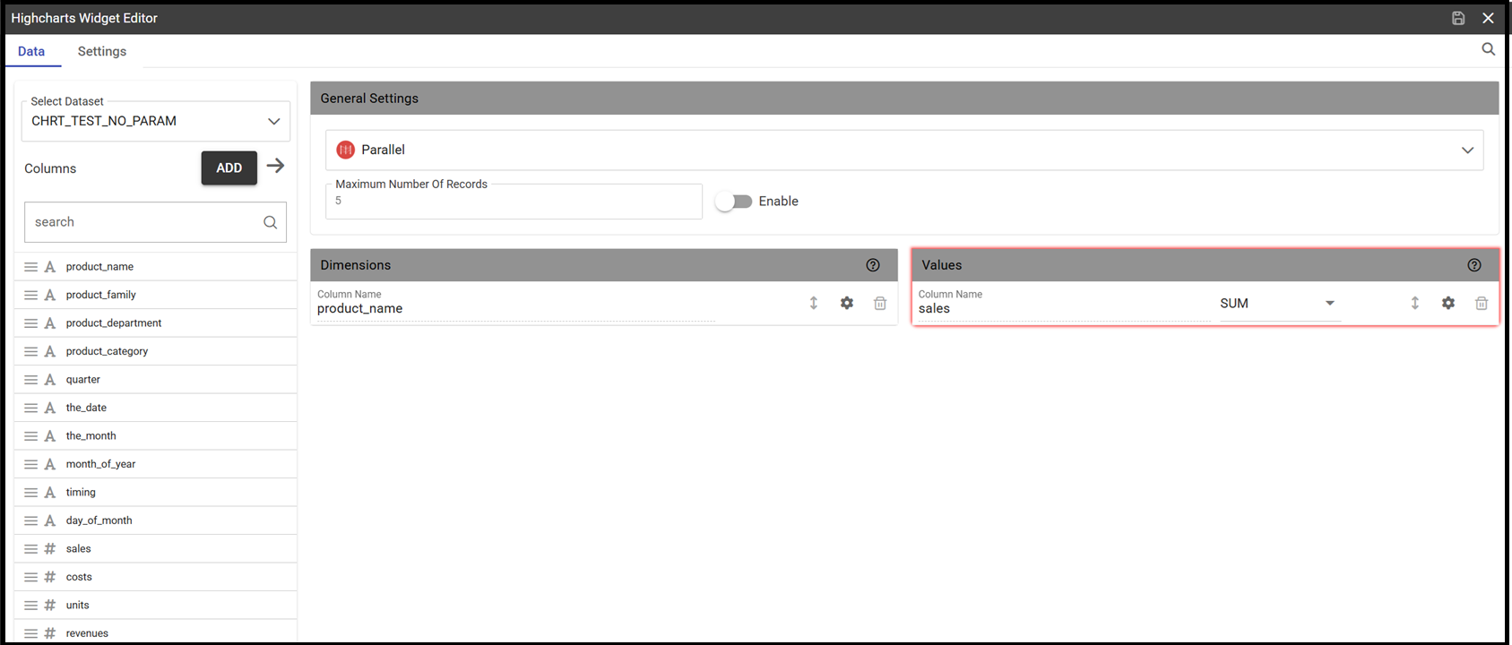Screen dimensions: 1512x645
Task: Close the Highcharts Widget Editor
Action: click(x=1488, y=18)
